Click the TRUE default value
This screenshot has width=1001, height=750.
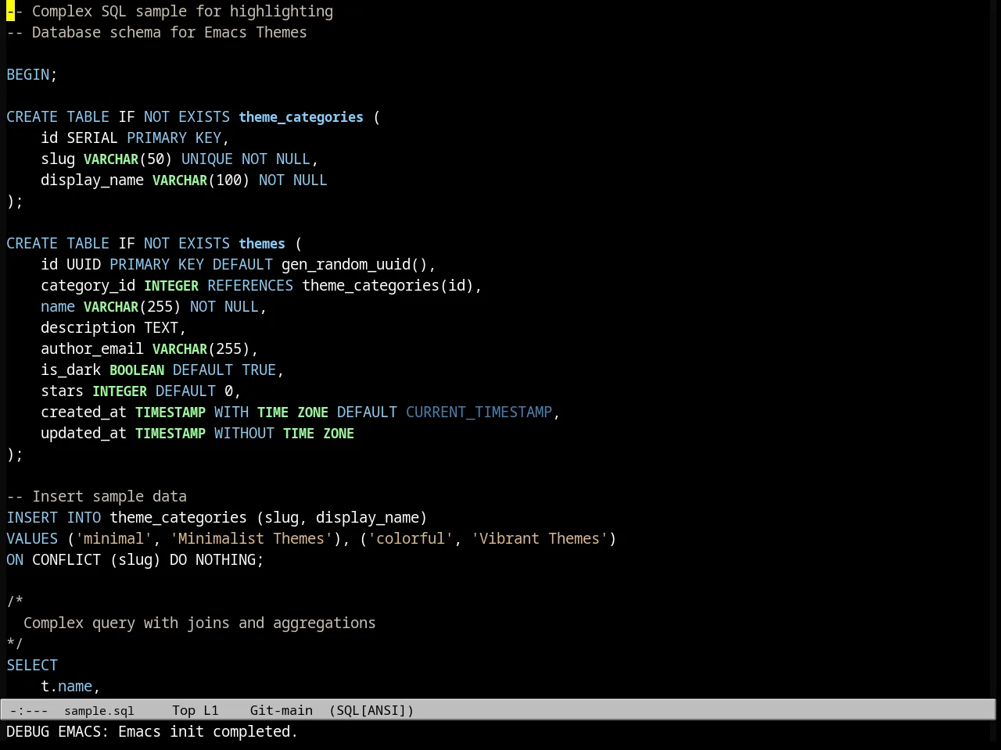(259, 370)
